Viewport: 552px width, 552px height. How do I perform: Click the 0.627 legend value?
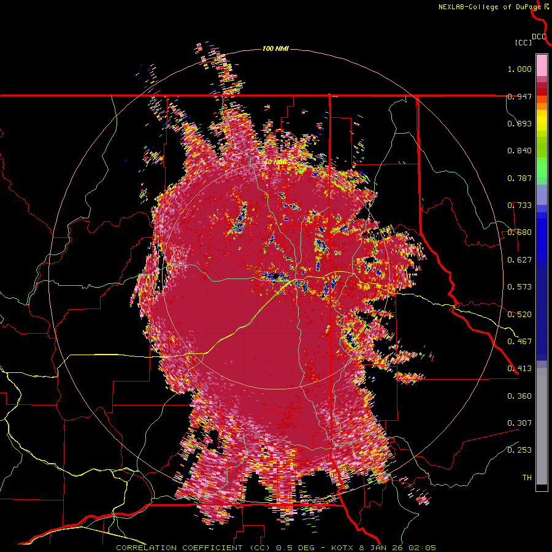click(x=519, y=260)
